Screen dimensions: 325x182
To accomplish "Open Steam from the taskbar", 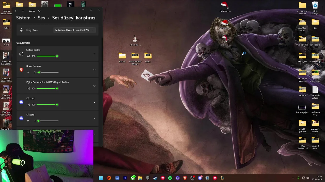I will click(155, 178).
